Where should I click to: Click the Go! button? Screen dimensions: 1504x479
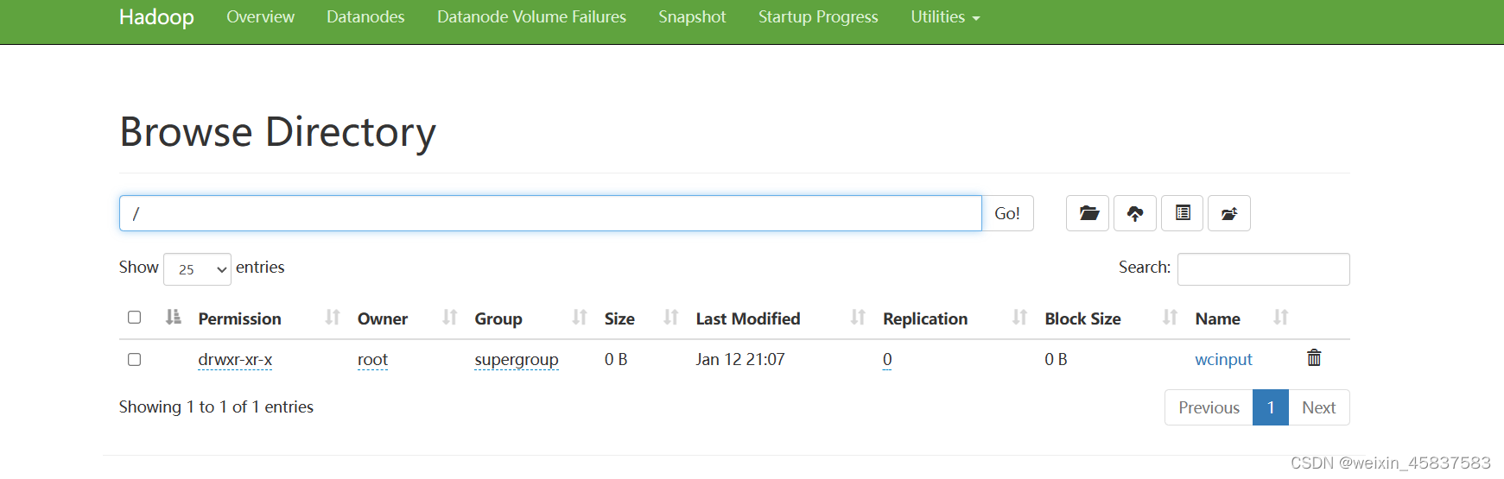(x=1007, y=213)
